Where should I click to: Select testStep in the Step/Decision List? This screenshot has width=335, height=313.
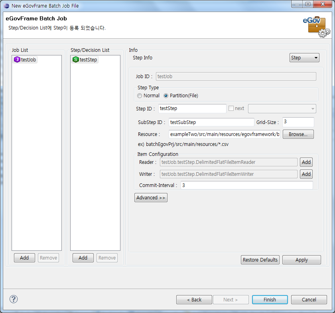pos(85,59)
